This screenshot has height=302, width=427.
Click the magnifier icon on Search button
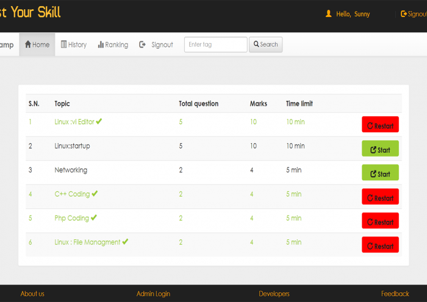tap(256, 44)
